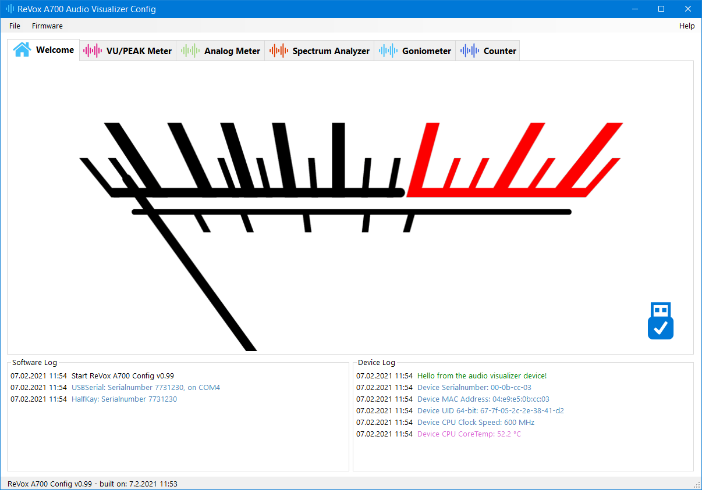This screenshot has height=490, width=702.
Task: Select the Welcome tab label
Action: coord(55,50)
